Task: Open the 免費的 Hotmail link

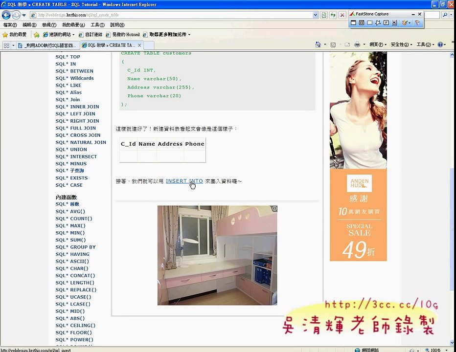Action: click(123, 35)
